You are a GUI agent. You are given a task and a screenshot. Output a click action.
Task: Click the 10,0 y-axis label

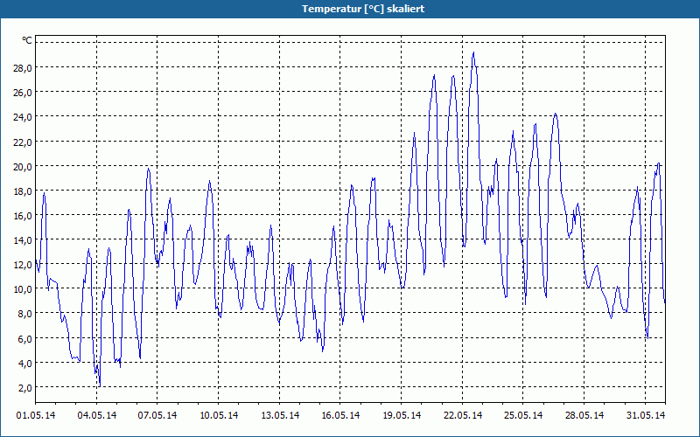[x=24, y=289]
